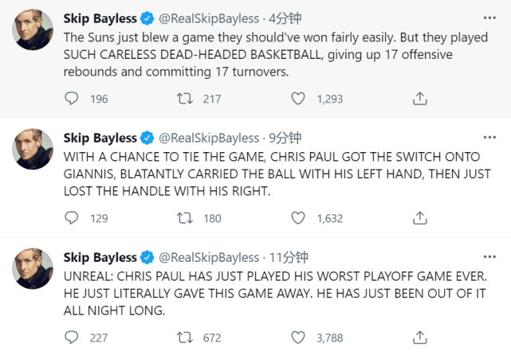Share the UNREAL Chris Paul tweet
The height and width of the screenshot is (355, 511).
click(420, 337)
